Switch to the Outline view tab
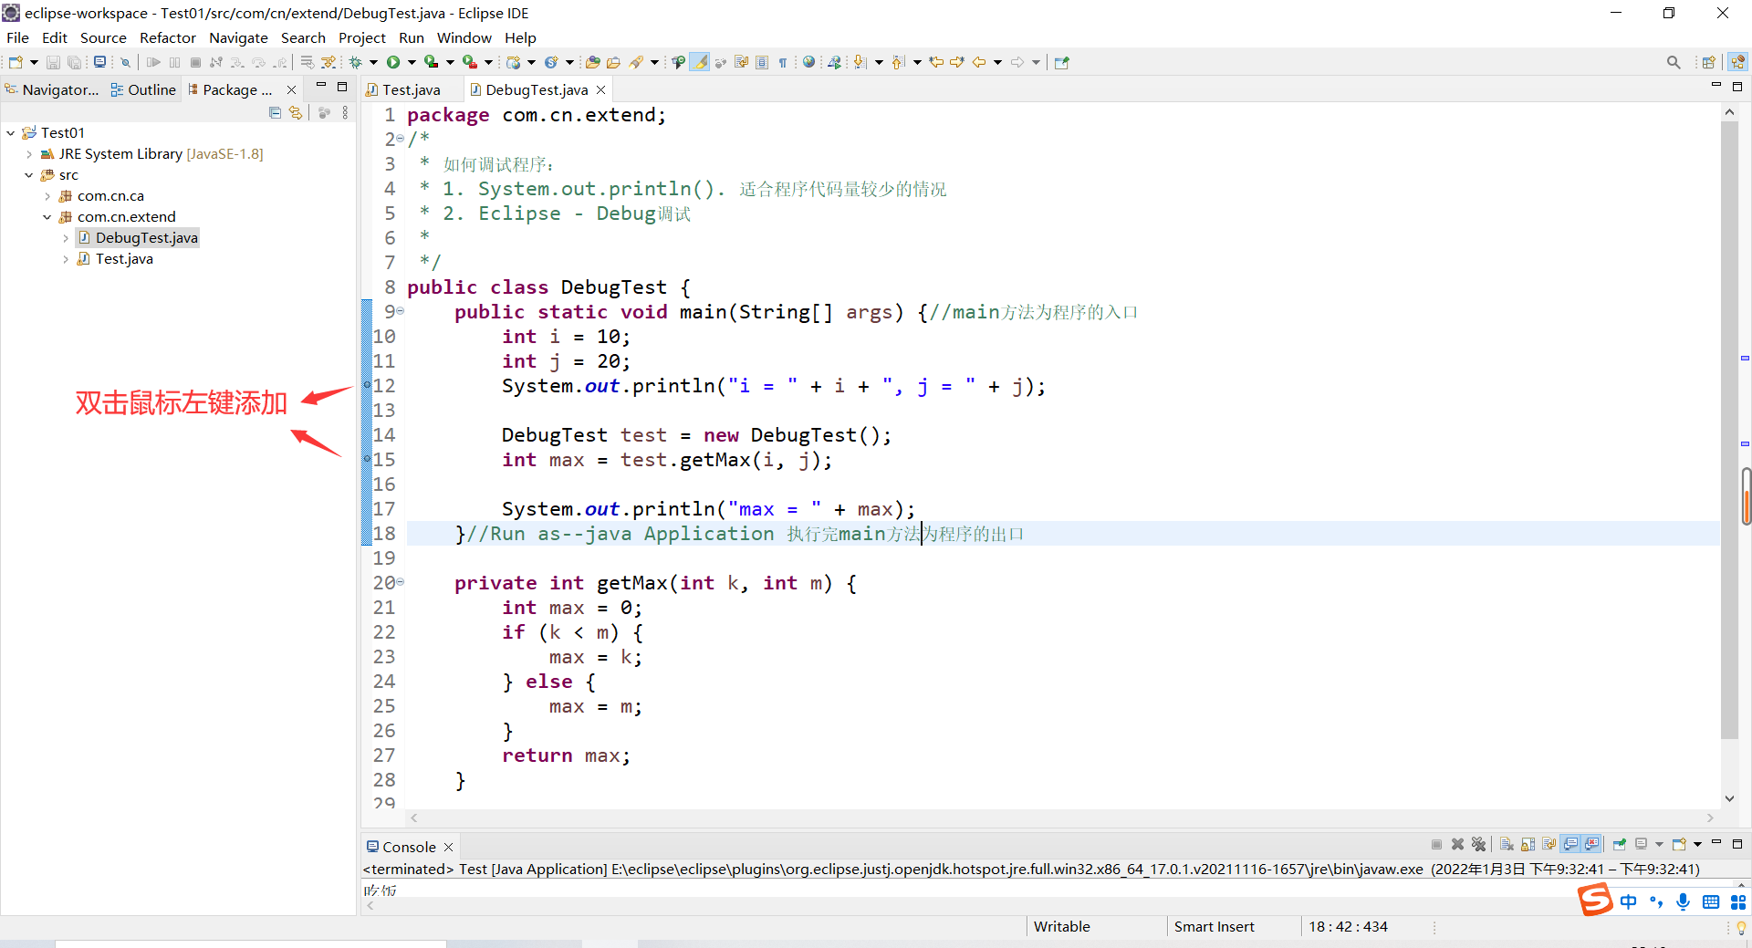This screenshot has height=948, width=1752. click(150, 89)
